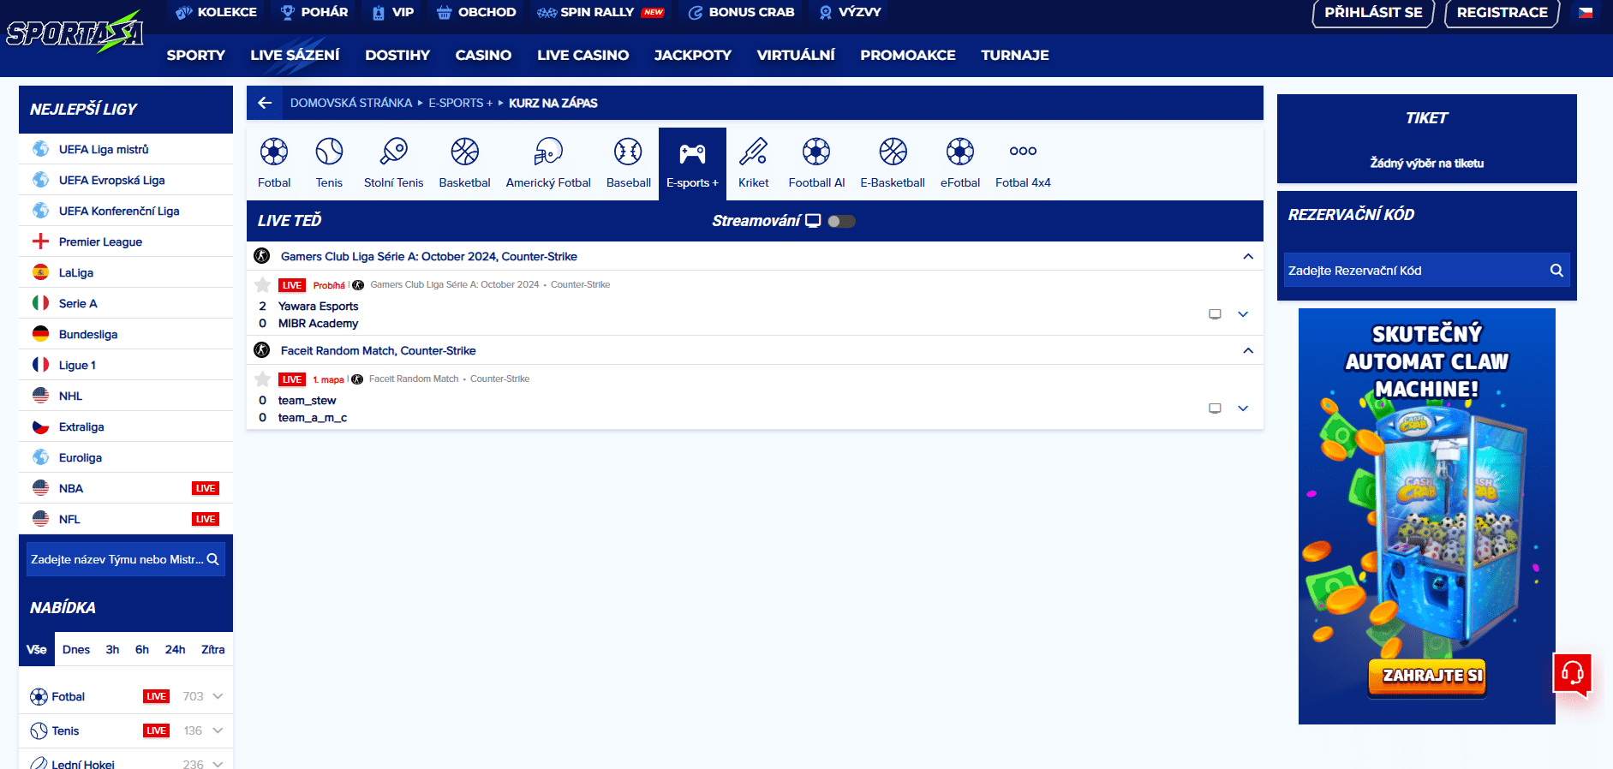Open OBCHOD shop link

[x=476, y=12]
